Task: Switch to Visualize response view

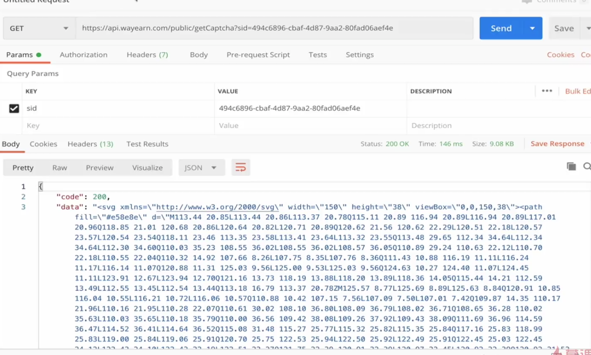Action: pyautogui.click(x=147, y=167)
